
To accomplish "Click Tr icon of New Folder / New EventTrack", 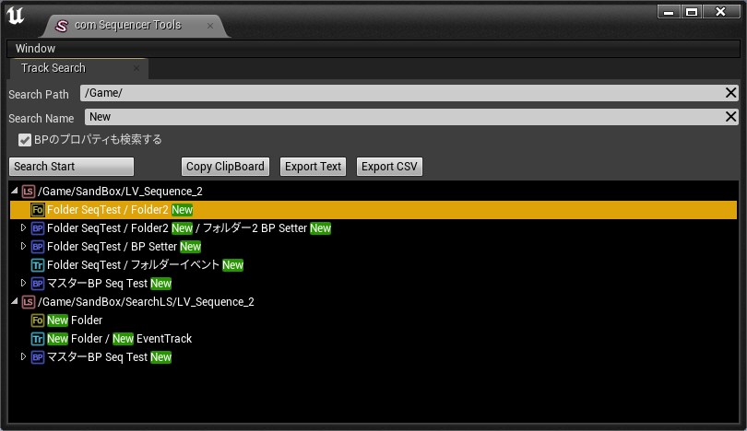I will pos(38,339).
